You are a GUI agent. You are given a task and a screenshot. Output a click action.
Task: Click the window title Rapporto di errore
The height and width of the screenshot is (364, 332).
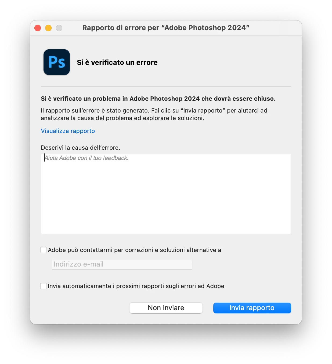tap(166, 28)
